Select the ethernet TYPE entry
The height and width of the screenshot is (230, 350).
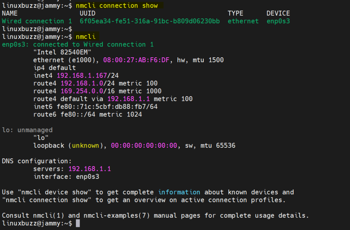[x=243, y=21]
